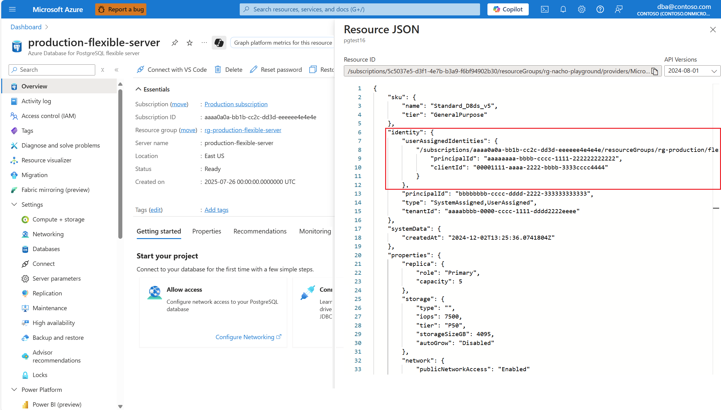Collapse the Power Platform group
Viewport: 721px width, 410px height.
(x=14, y=390)
